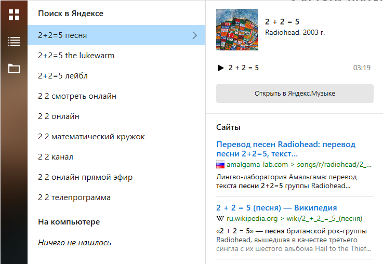Open the grid tiles view icon
The height and width of the screenshot is (264, 383).
coord(14,15)
